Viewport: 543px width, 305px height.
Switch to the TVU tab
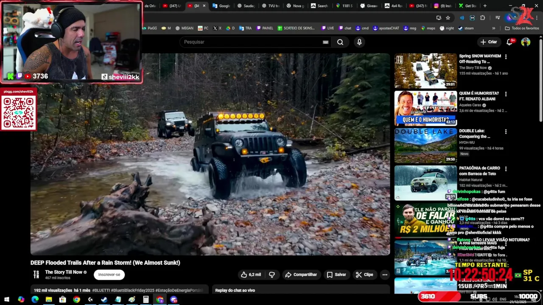click(x=271, y=6)
